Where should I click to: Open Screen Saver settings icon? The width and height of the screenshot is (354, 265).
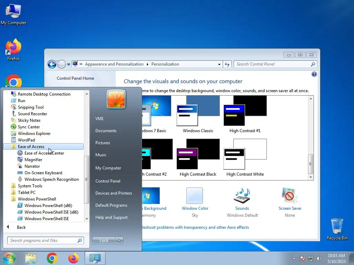[290, 195]
